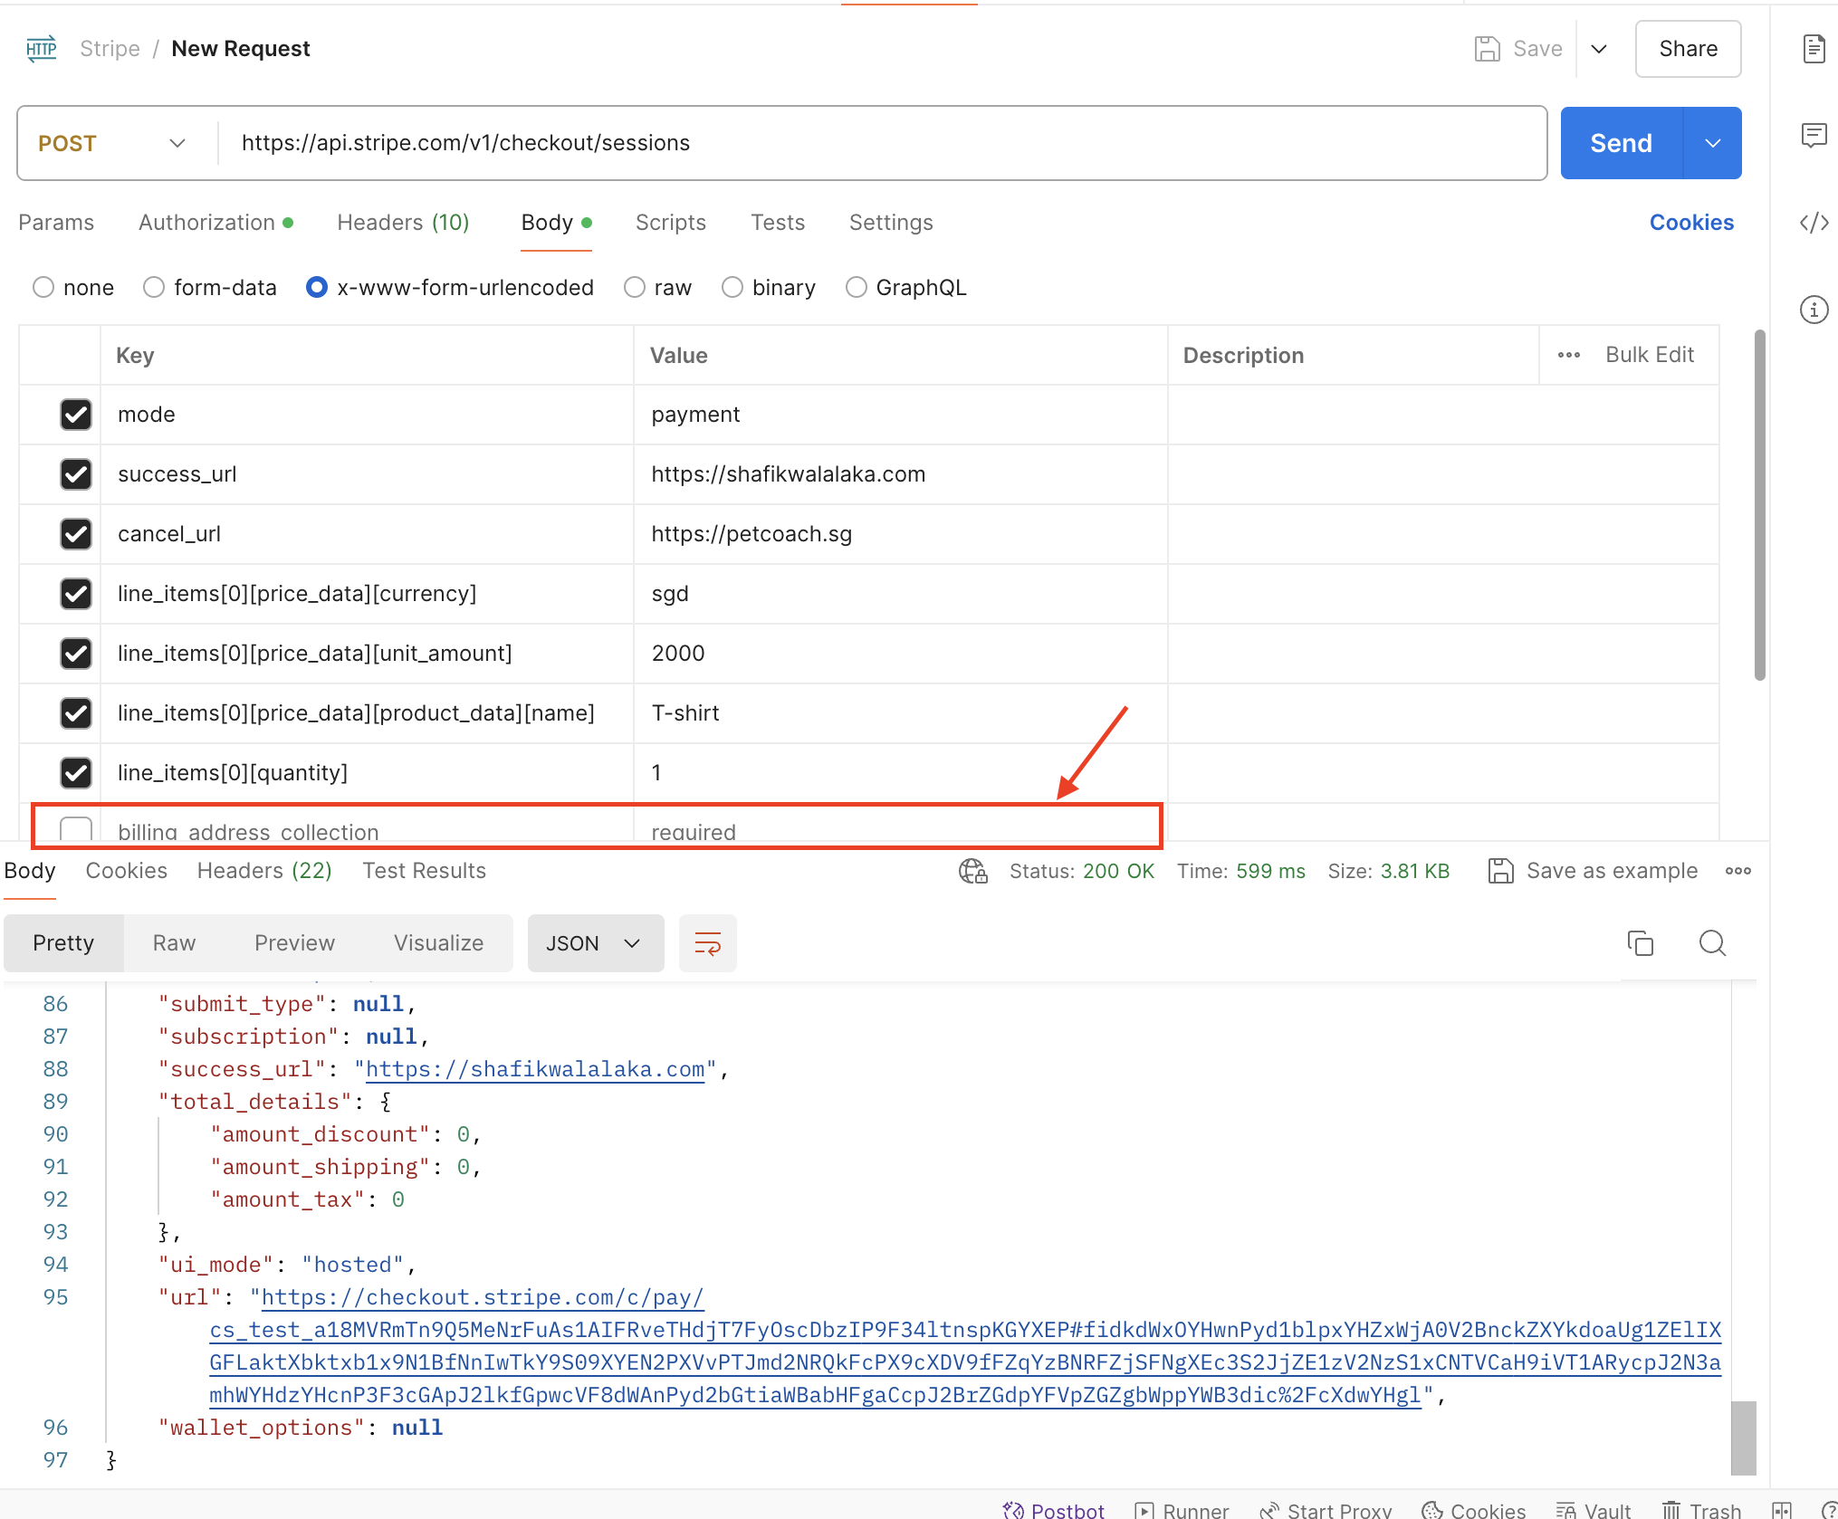Switch to the Headers (10) request tab

(403, 223)
